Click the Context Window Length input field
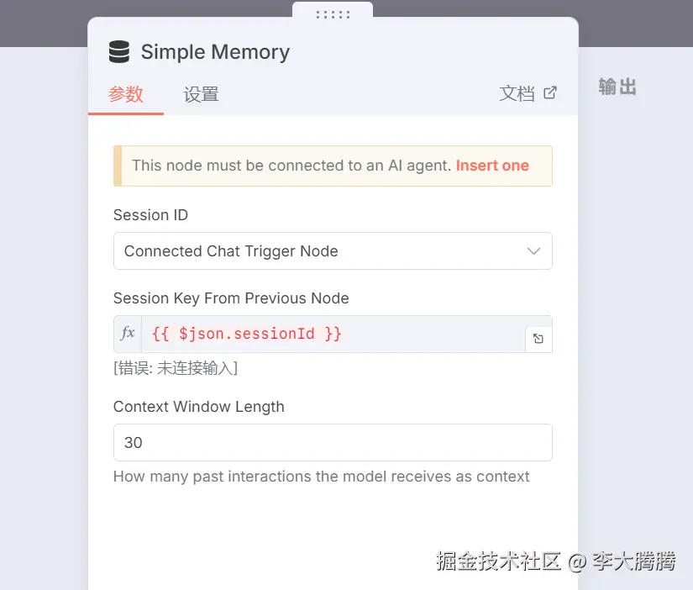This screenshot has height=590, width=693. coord(333,442)
